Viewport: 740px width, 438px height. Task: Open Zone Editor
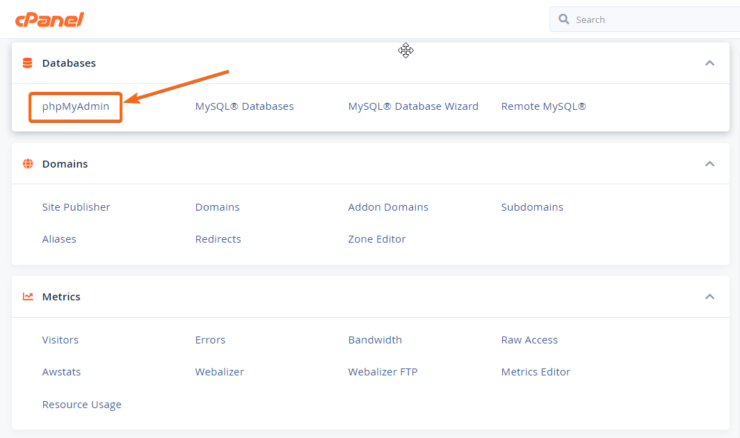(x=377, y=239)
